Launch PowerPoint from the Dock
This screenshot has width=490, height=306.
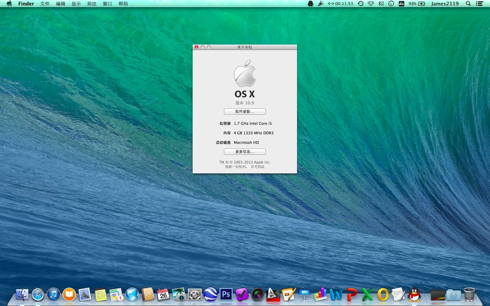coord(352,294)
